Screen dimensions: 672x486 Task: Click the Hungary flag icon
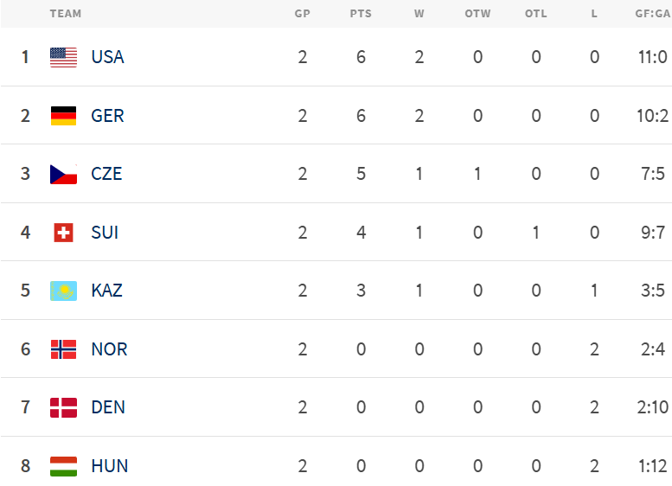point(63,466)
